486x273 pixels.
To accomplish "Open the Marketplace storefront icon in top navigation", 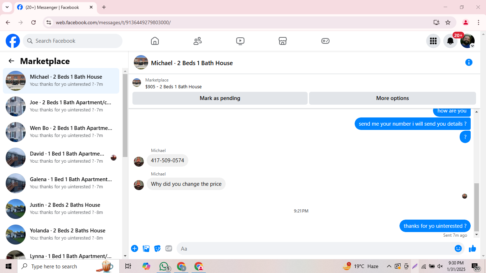I will 283,41.
